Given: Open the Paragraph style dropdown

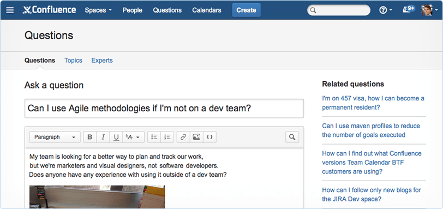Looking at the screenshot, I should [x=55, y=137].
